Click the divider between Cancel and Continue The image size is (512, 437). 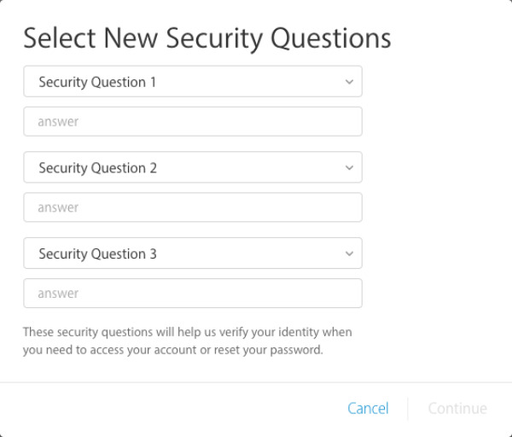coord(408,409)
